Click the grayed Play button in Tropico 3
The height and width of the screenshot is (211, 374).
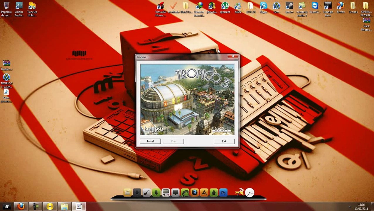pos(173,141)
